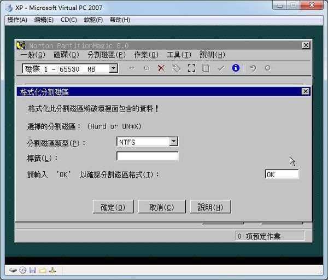Click the 標籤(L) label input field
Viewport: 328px width, 280px height.
coord(148,156)
